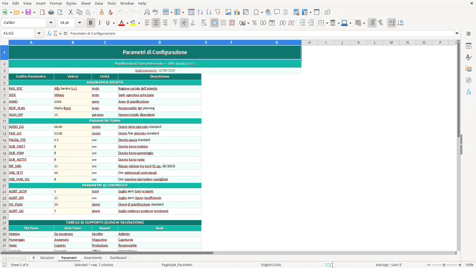The image size is (476, 268).
Task: Select column D header
Action: (x=159, y=42)
